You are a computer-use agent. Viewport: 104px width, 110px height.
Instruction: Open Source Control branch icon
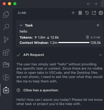(x=6, y=40)
